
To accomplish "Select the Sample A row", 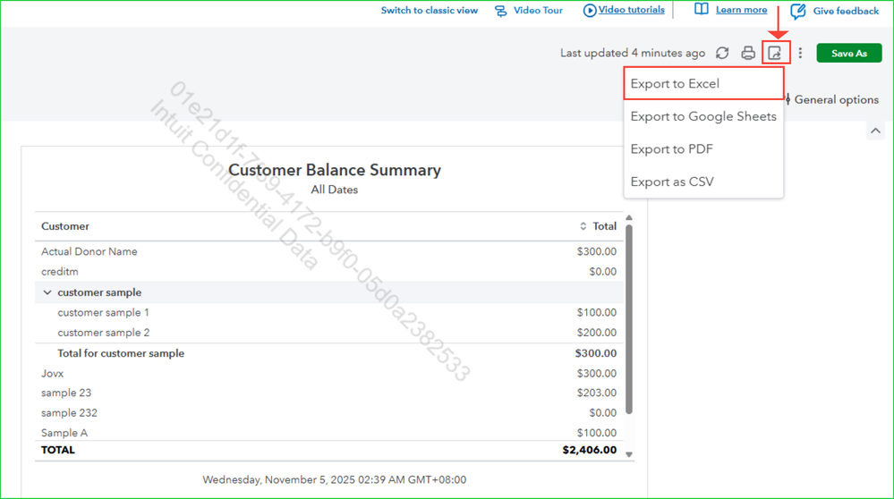I will click(x=329, y=432).
